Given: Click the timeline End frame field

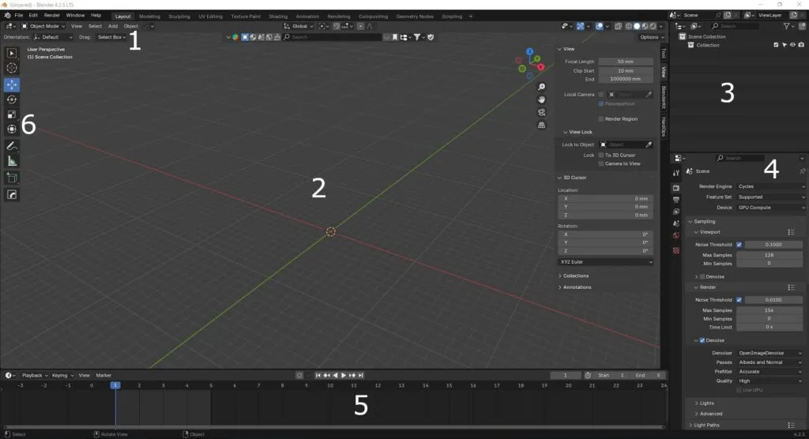Looking at the screenshot, I should click(x=649, y=376).
